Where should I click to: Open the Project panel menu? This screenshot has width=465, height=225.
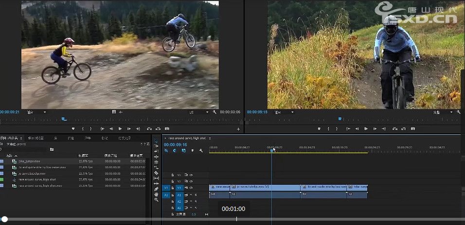tap(21, 138)
